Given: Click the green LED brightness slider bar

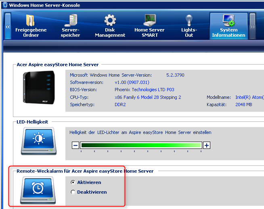Looking at the screenshot, I should 141,145.
